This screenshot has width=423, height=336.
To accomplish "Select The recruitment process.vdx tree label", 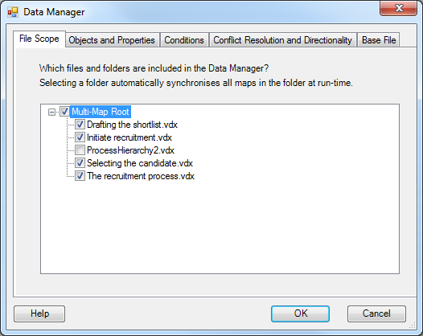I will 141,176.
